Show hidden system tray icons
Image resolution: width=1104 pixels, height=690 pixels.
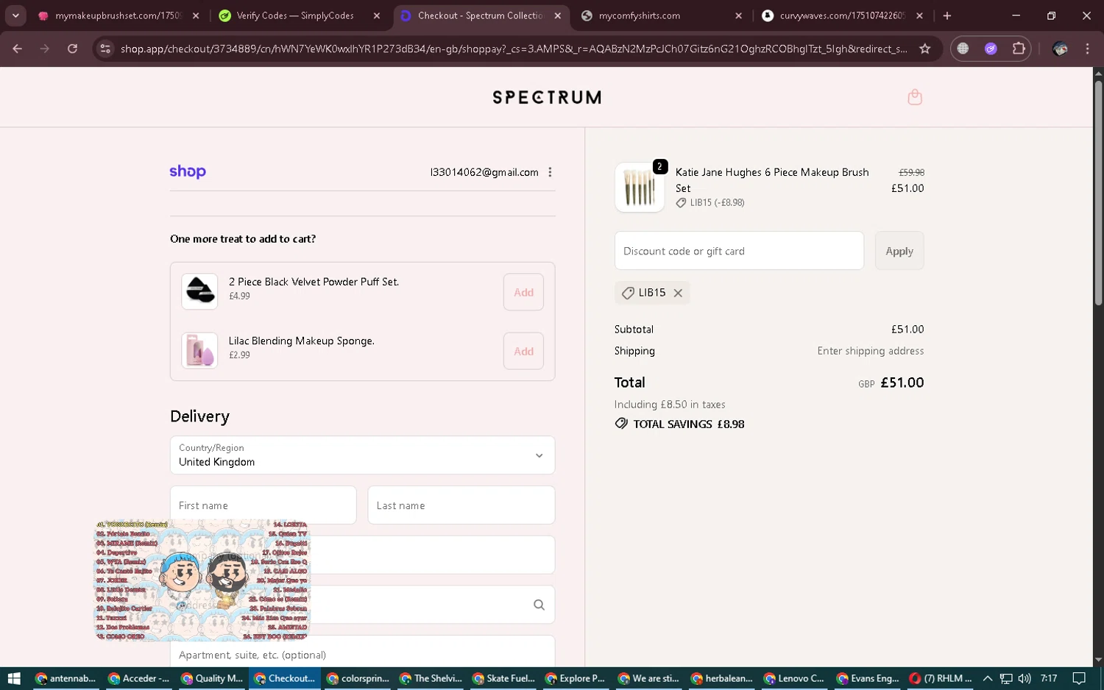988,678
